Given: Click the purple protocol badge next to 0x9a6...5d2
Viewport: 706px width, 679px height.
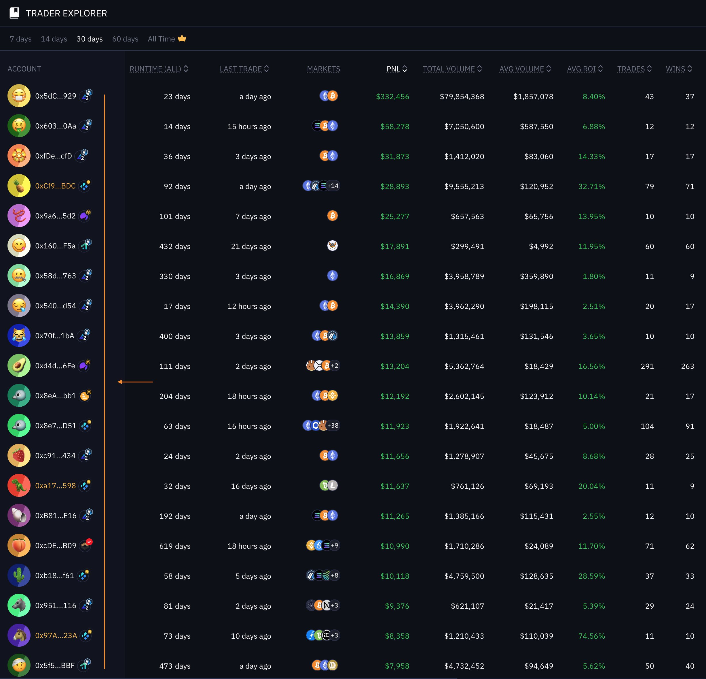Looking at the screenshot, I should tap(85, 215).
